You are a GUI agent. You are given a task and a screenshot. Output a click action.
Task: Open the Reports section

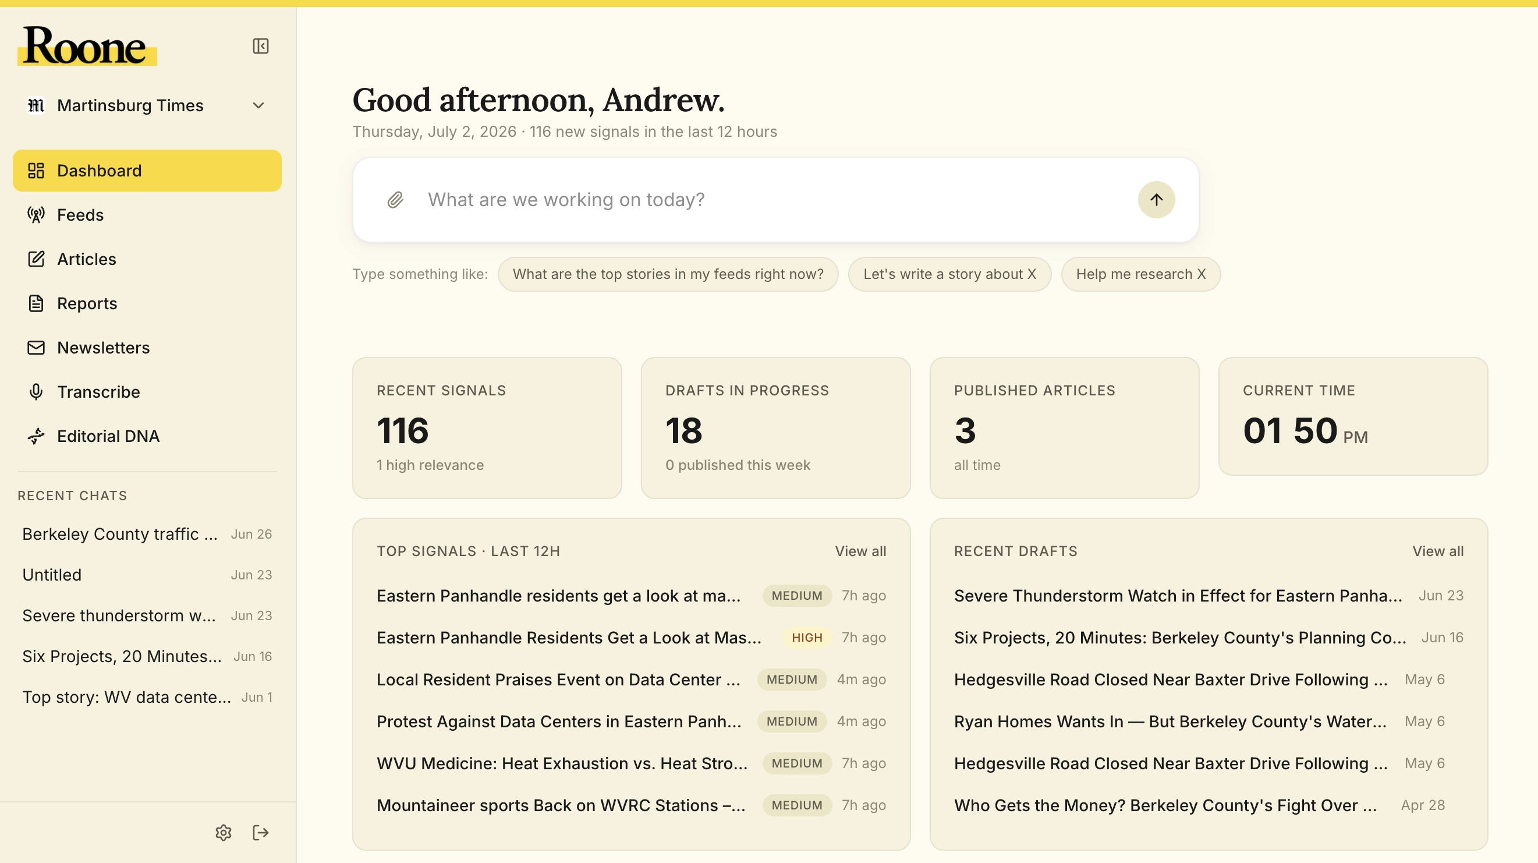pyautogui.click(x=147, y=303)
